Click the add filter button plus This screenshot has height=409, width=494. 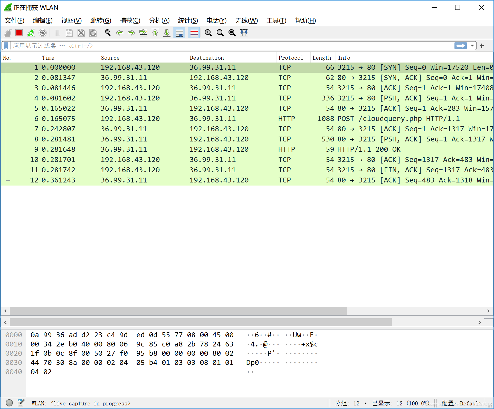tap(482, 46)
